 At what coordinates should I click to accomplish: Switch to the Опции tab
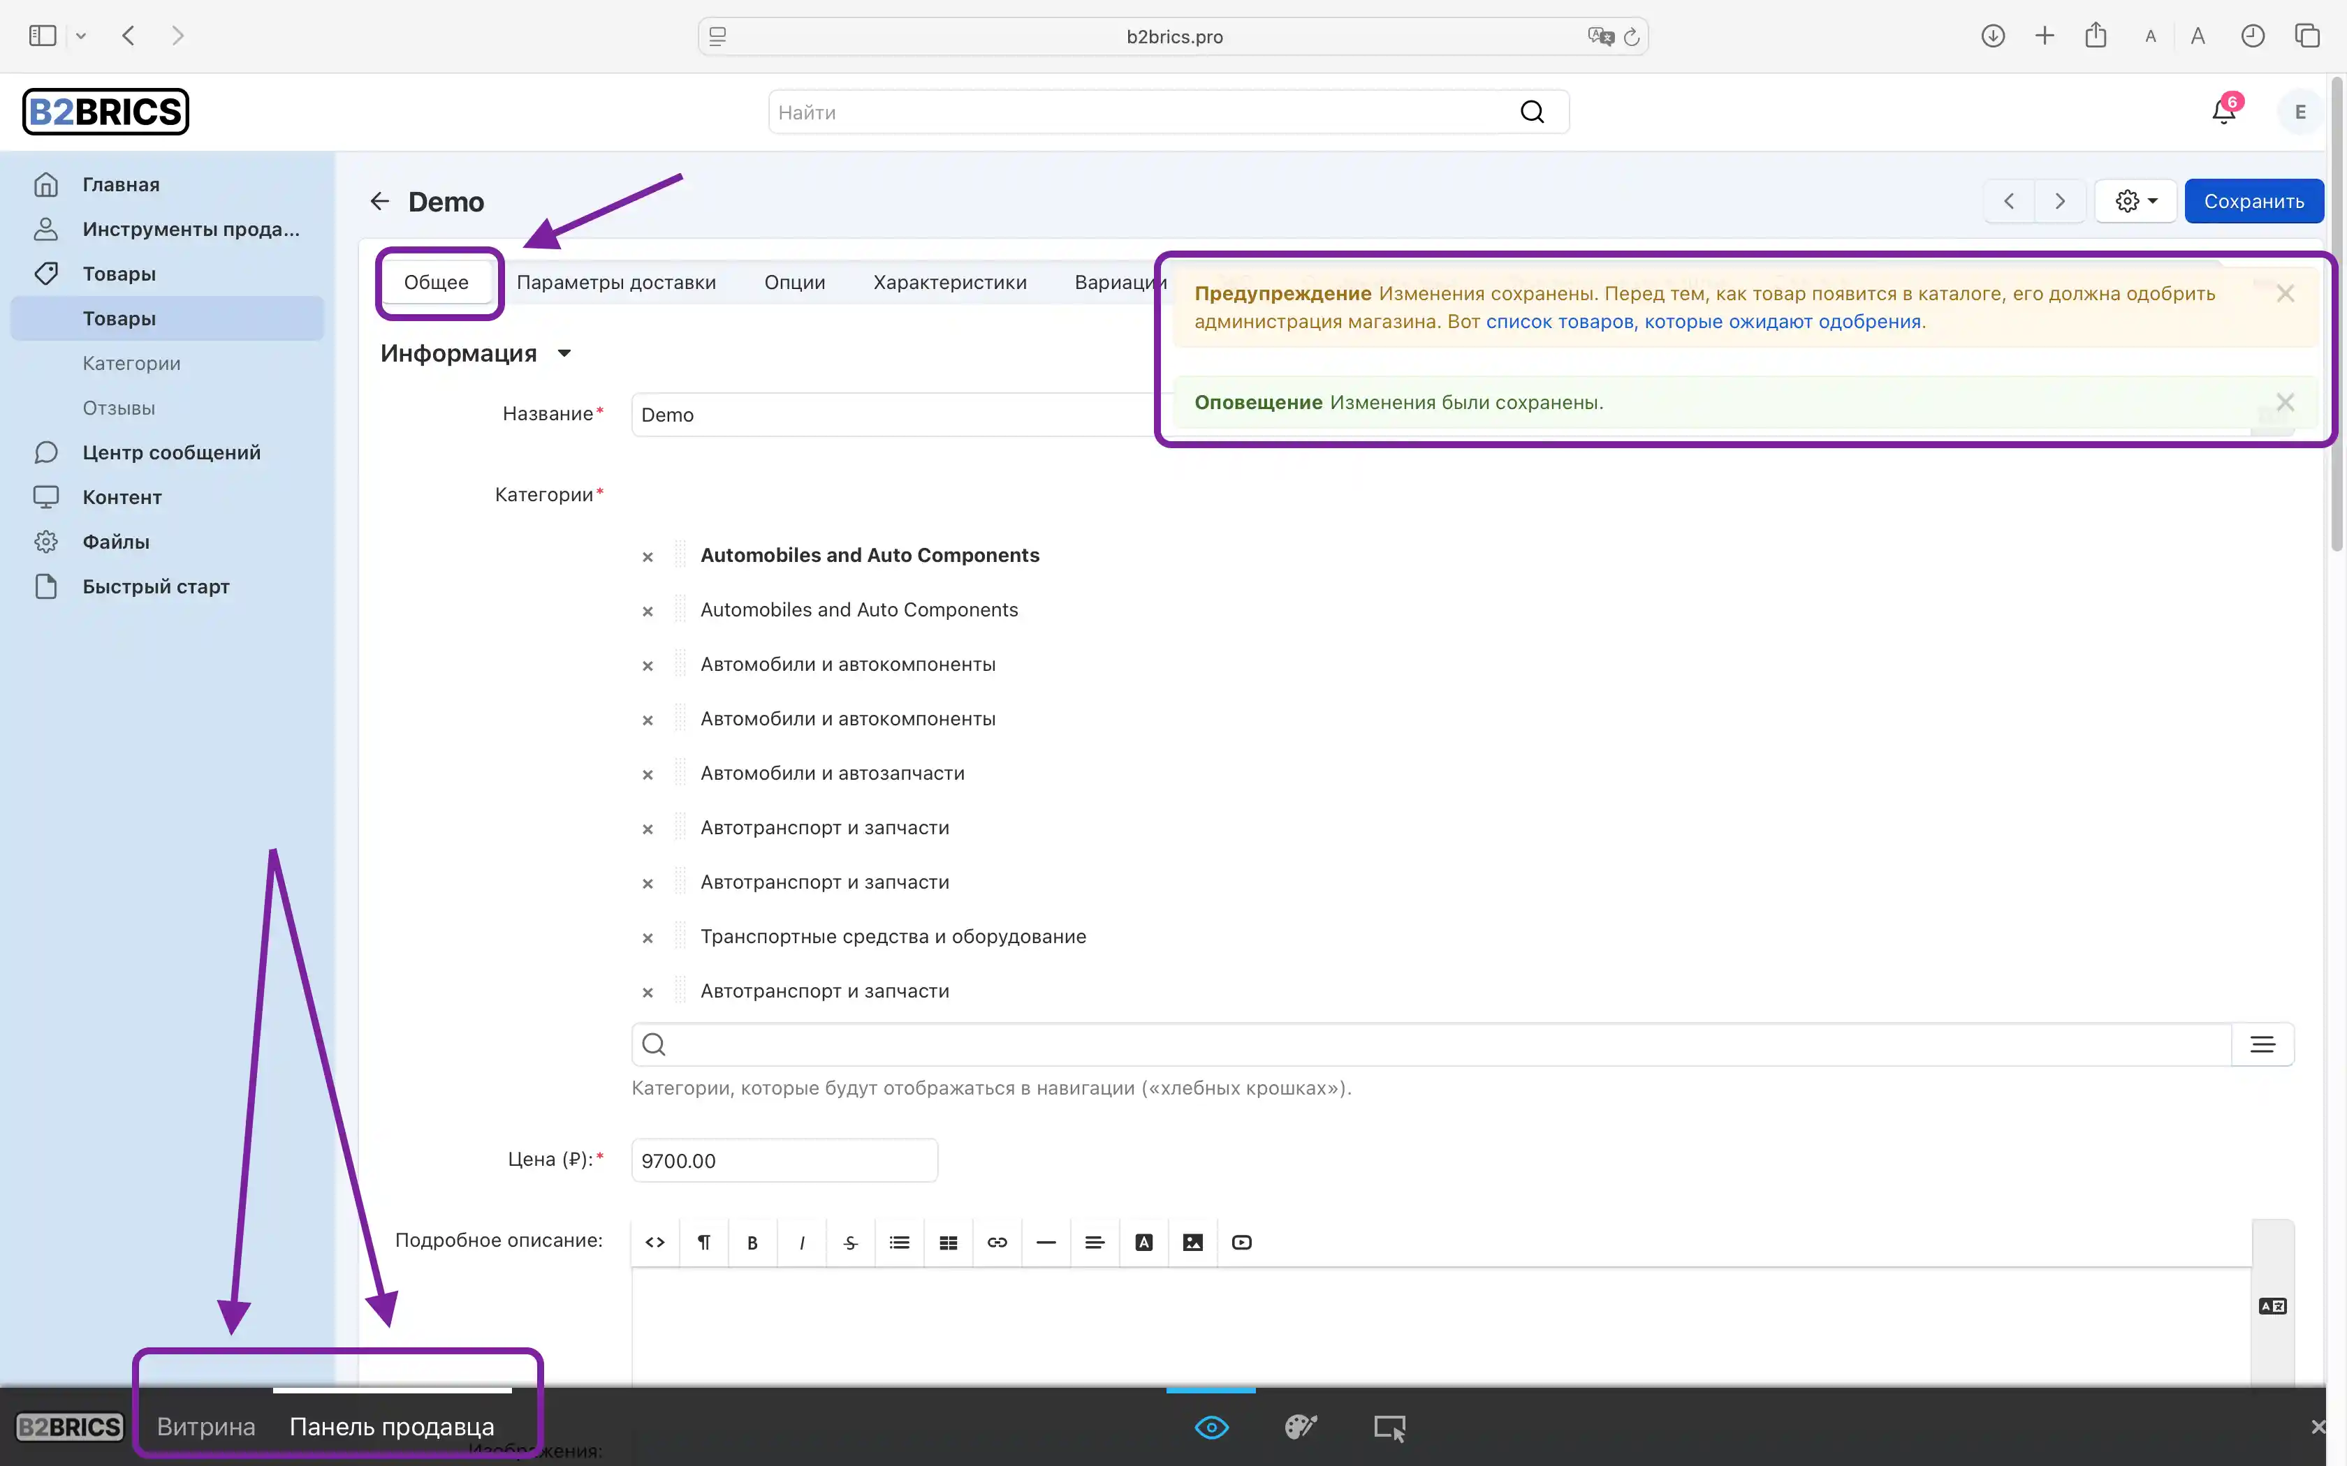(794, 282)
